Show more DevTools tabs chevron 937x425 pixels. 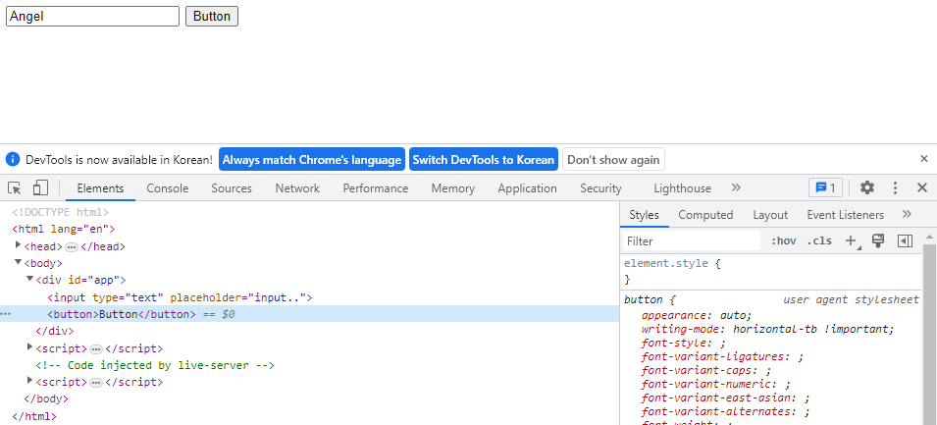[736, 187]
